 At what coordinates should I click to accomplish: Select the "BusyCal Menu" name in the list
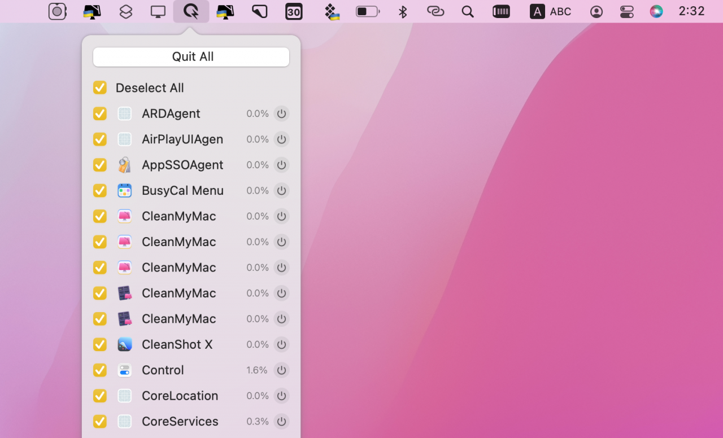[x=182, y=190]
